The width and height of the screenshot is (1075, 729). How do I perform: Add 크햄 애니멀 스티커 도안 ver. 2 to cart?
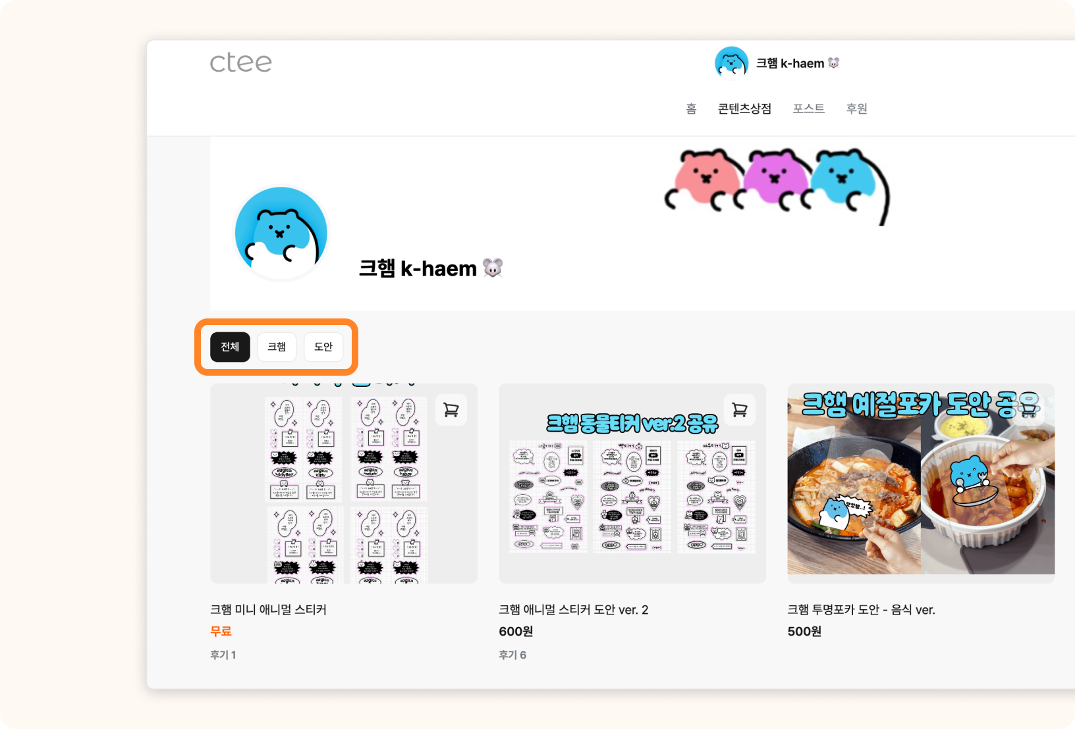coord(740,410)
